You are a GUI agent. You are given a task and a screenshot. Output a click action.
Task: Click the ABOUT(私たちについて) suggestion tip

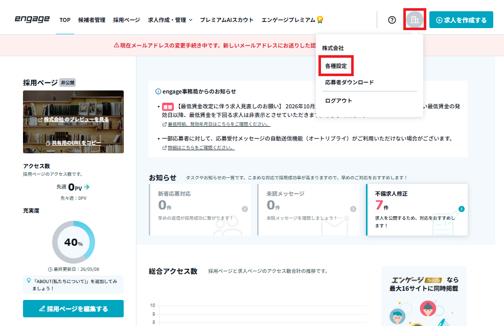73,285
